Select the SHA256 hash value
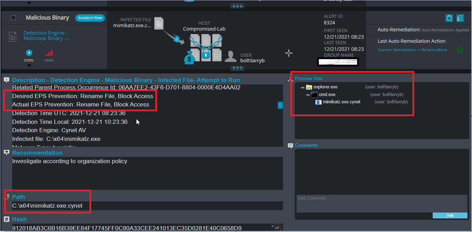The image size is (472, 232). (127, 228)
